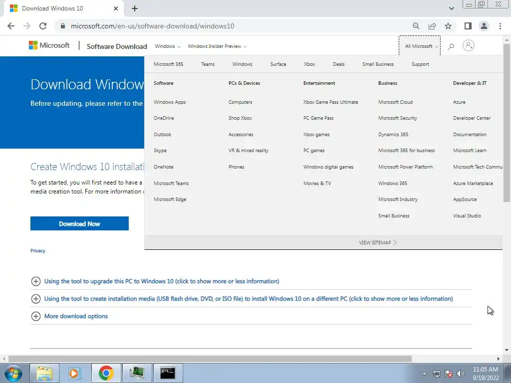Open the Microsoft Edge link
Screen dimensions: 511x383
point(170,199)
